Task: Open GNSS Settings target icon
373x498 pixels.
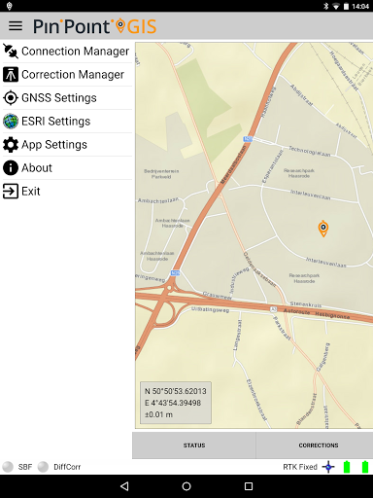Action: click(x=11, y=98)
